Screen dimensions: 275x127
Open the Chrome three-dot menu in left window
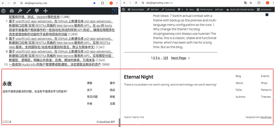point(117,3)
